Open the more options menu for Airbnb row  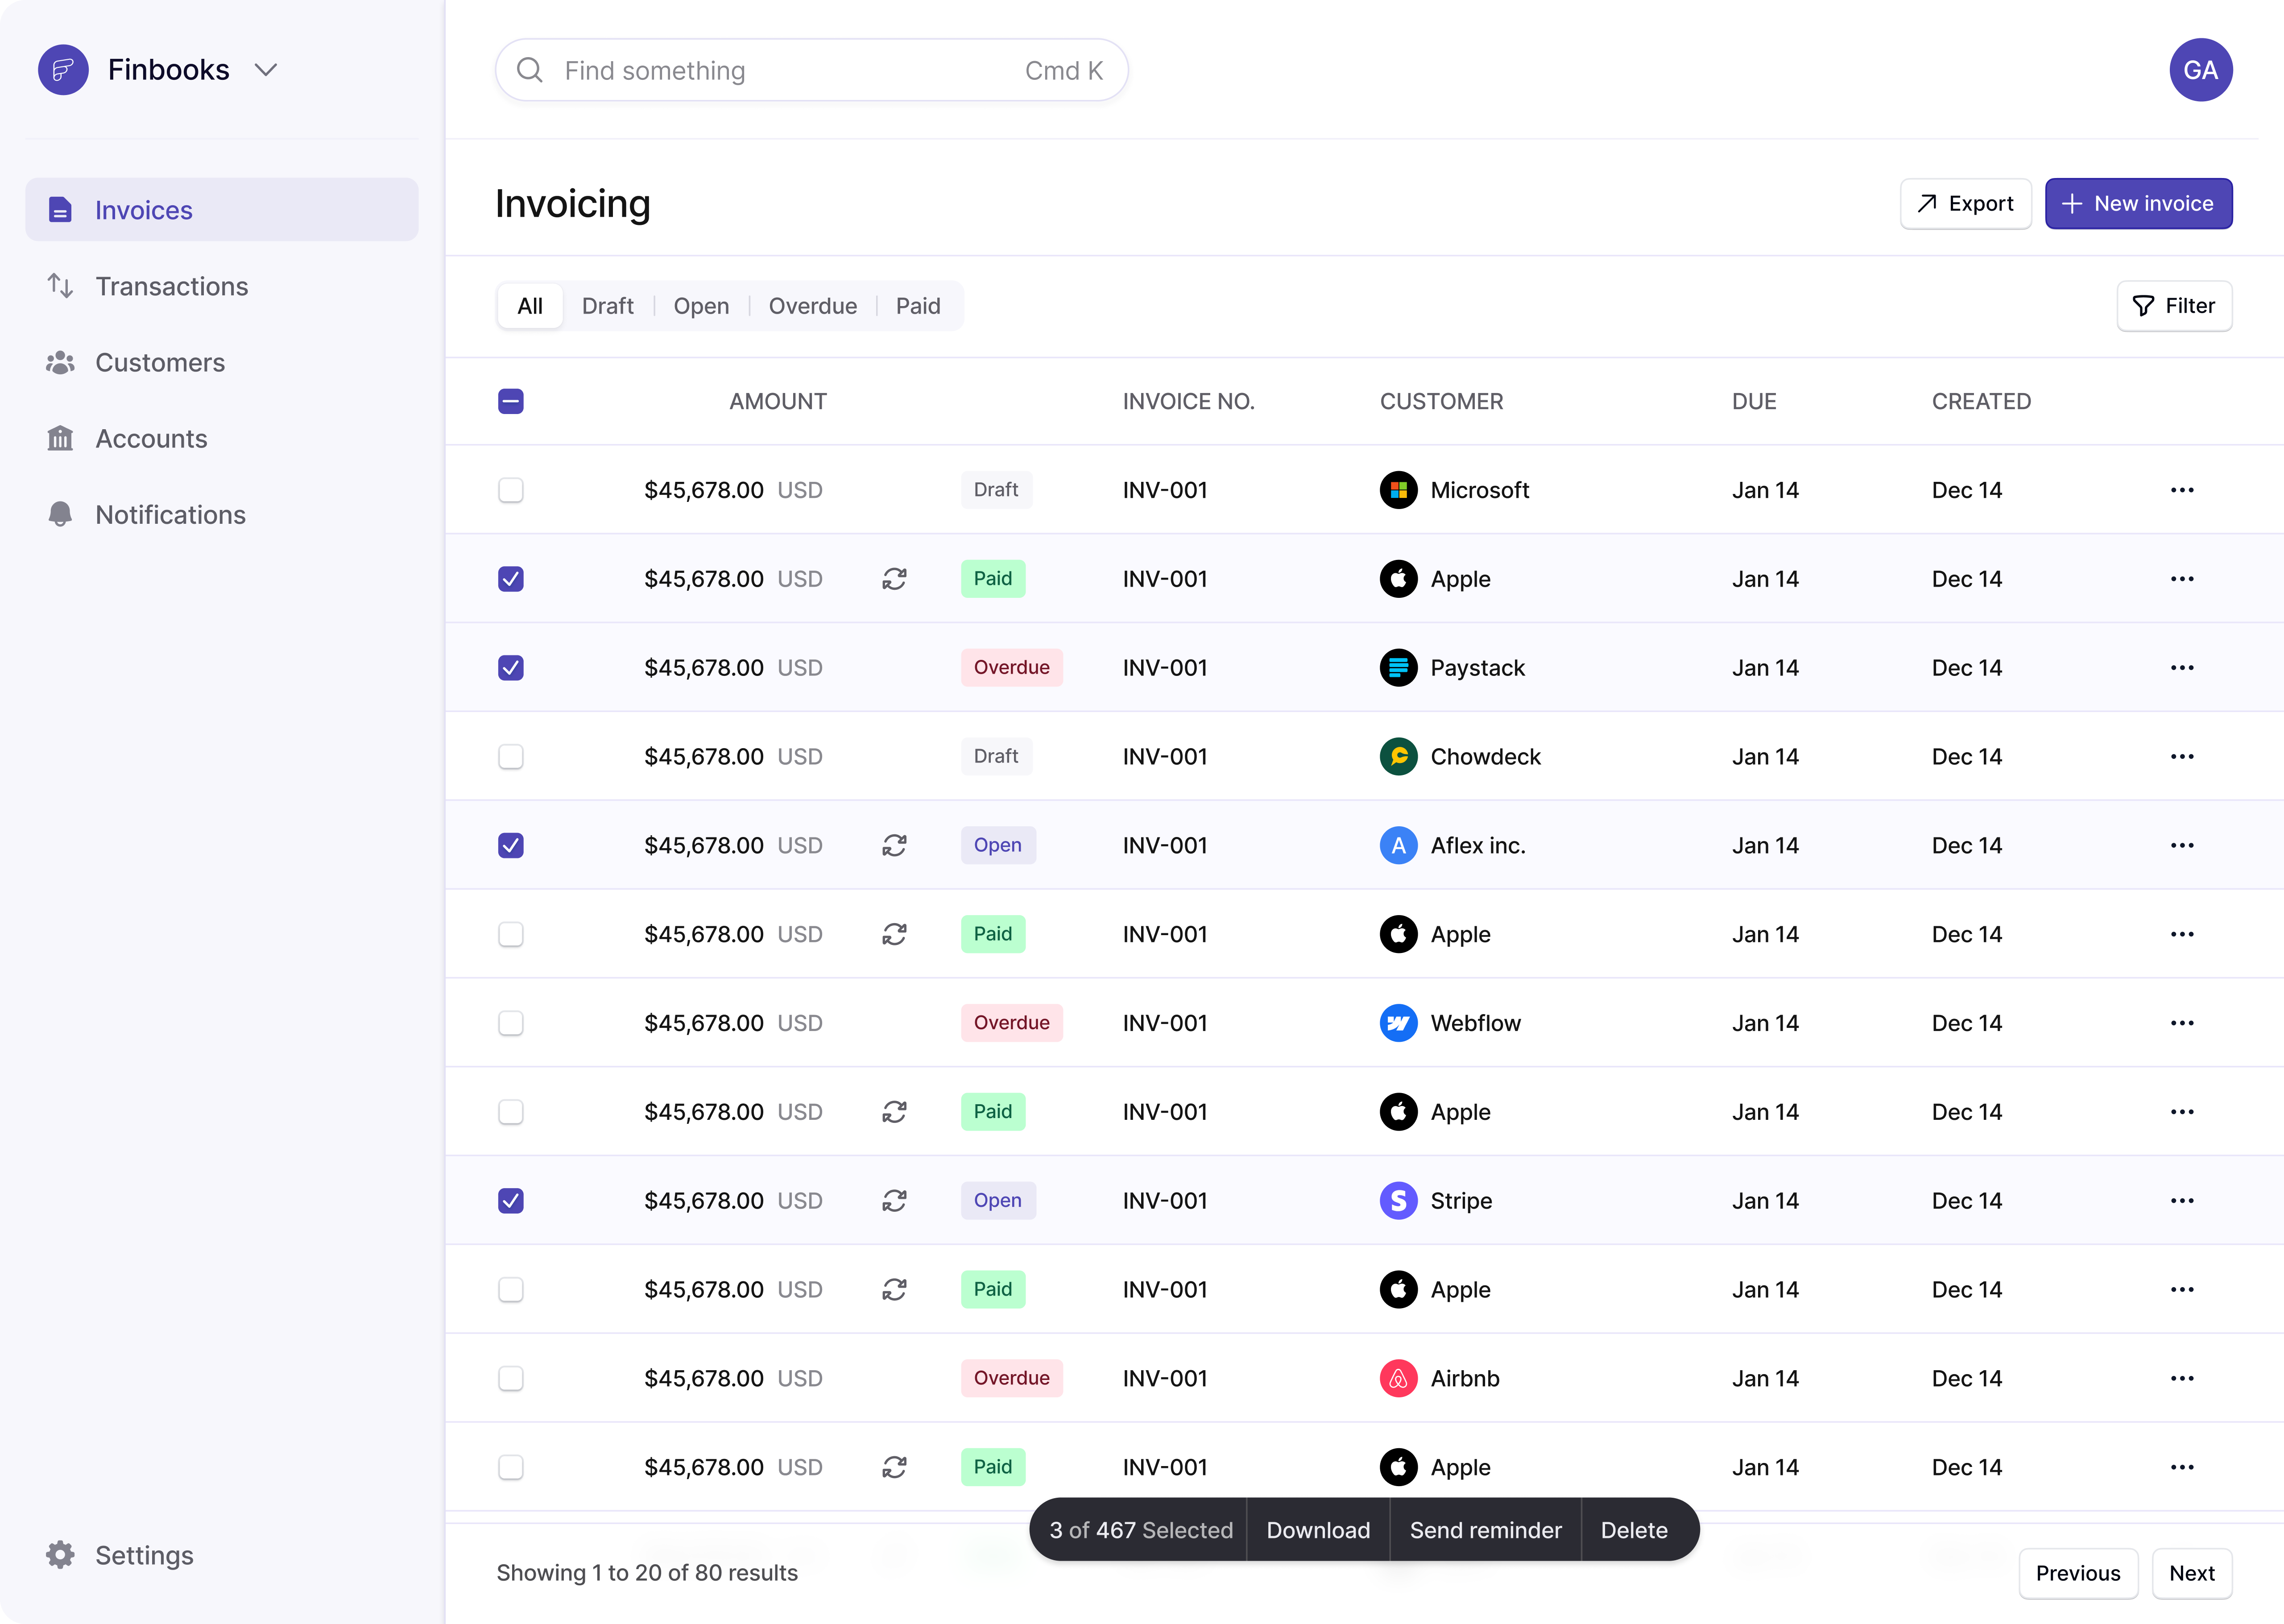2182,1378
